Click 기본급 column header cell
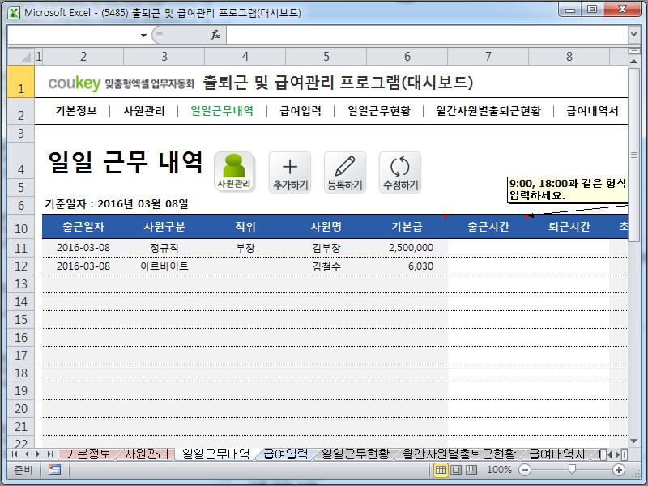This screenshot has width=648, height=486. coord(407,227)
